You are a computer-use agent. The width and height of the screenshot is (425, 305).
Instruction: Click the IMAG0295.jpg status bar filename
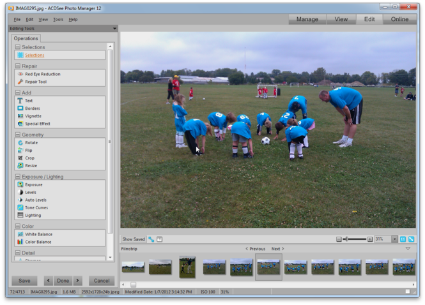point(43,292)
